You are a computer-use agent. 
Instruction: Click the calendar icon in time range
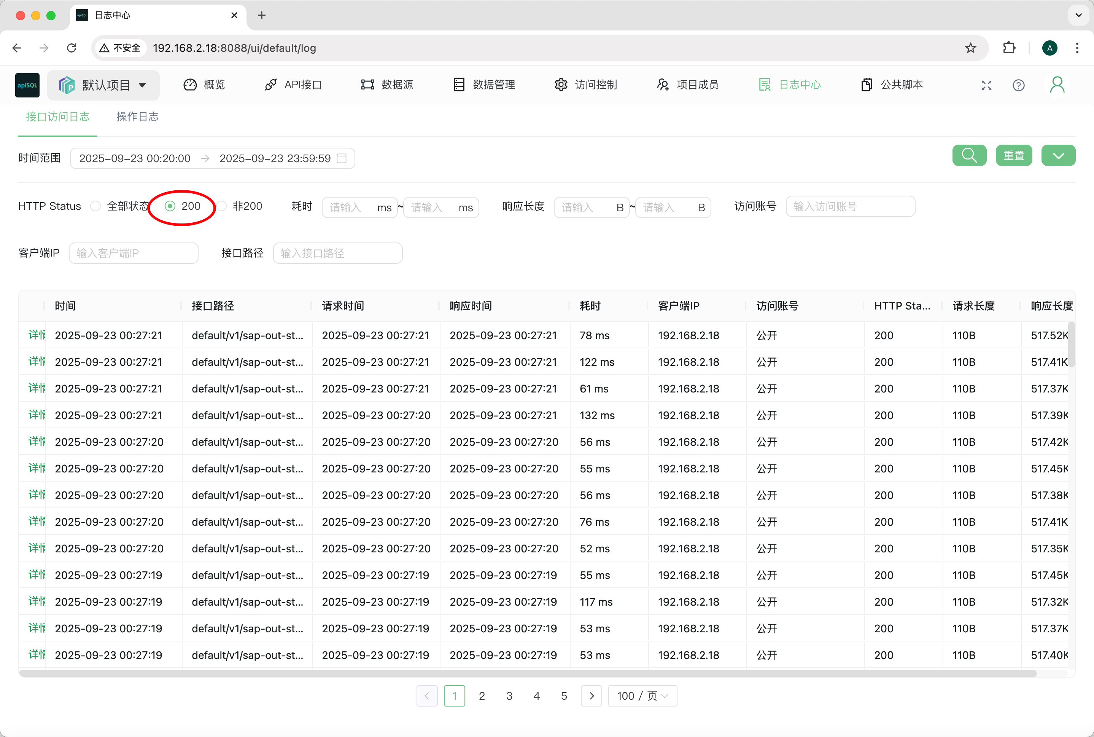(x=342, y=158)
